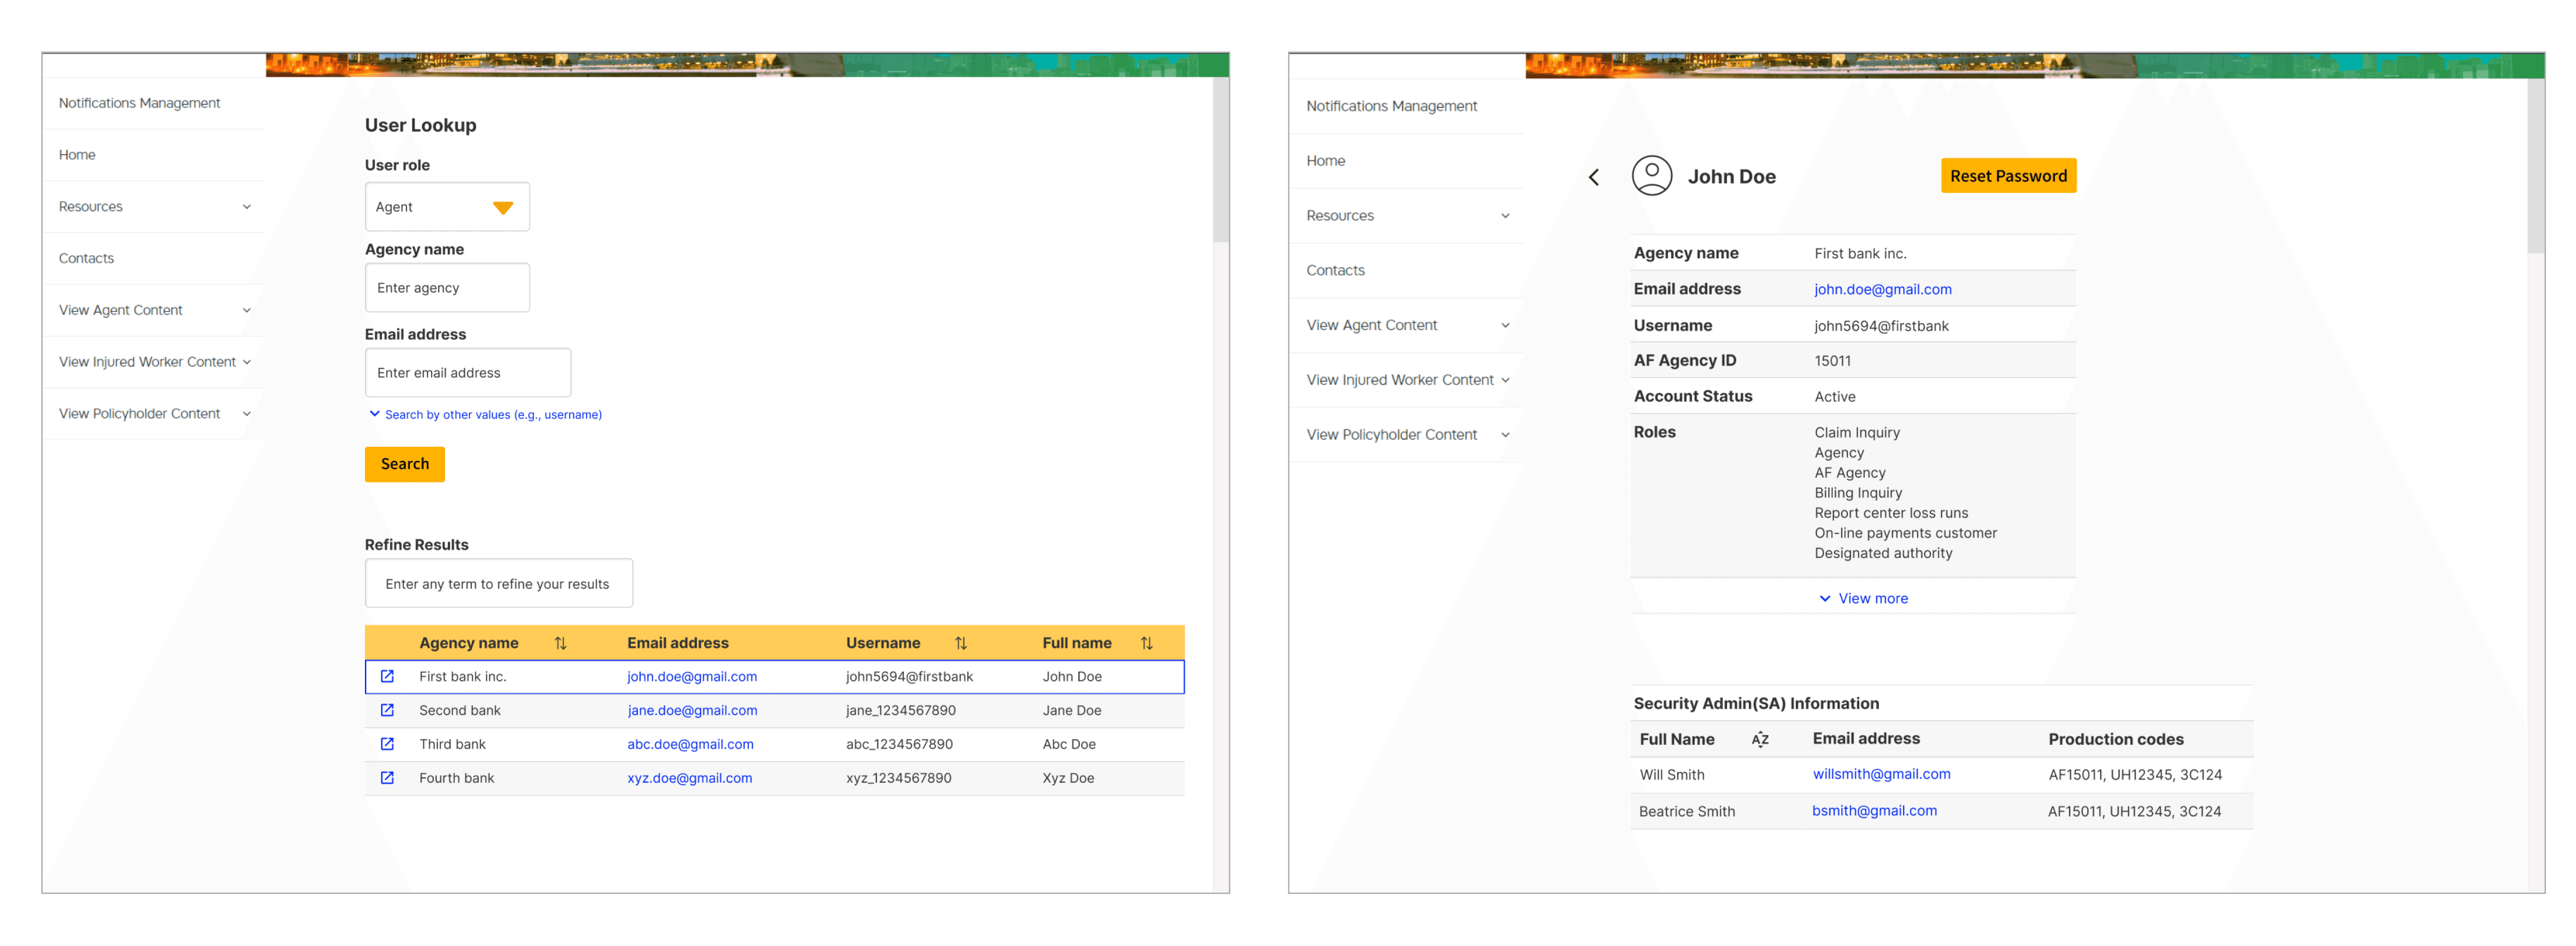The image size is (2576, 946).
Task: Sort results by Full name column
Action: 1146,643
